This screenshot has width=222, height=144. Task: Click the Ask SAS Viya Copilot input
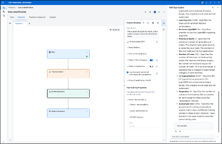192,137
